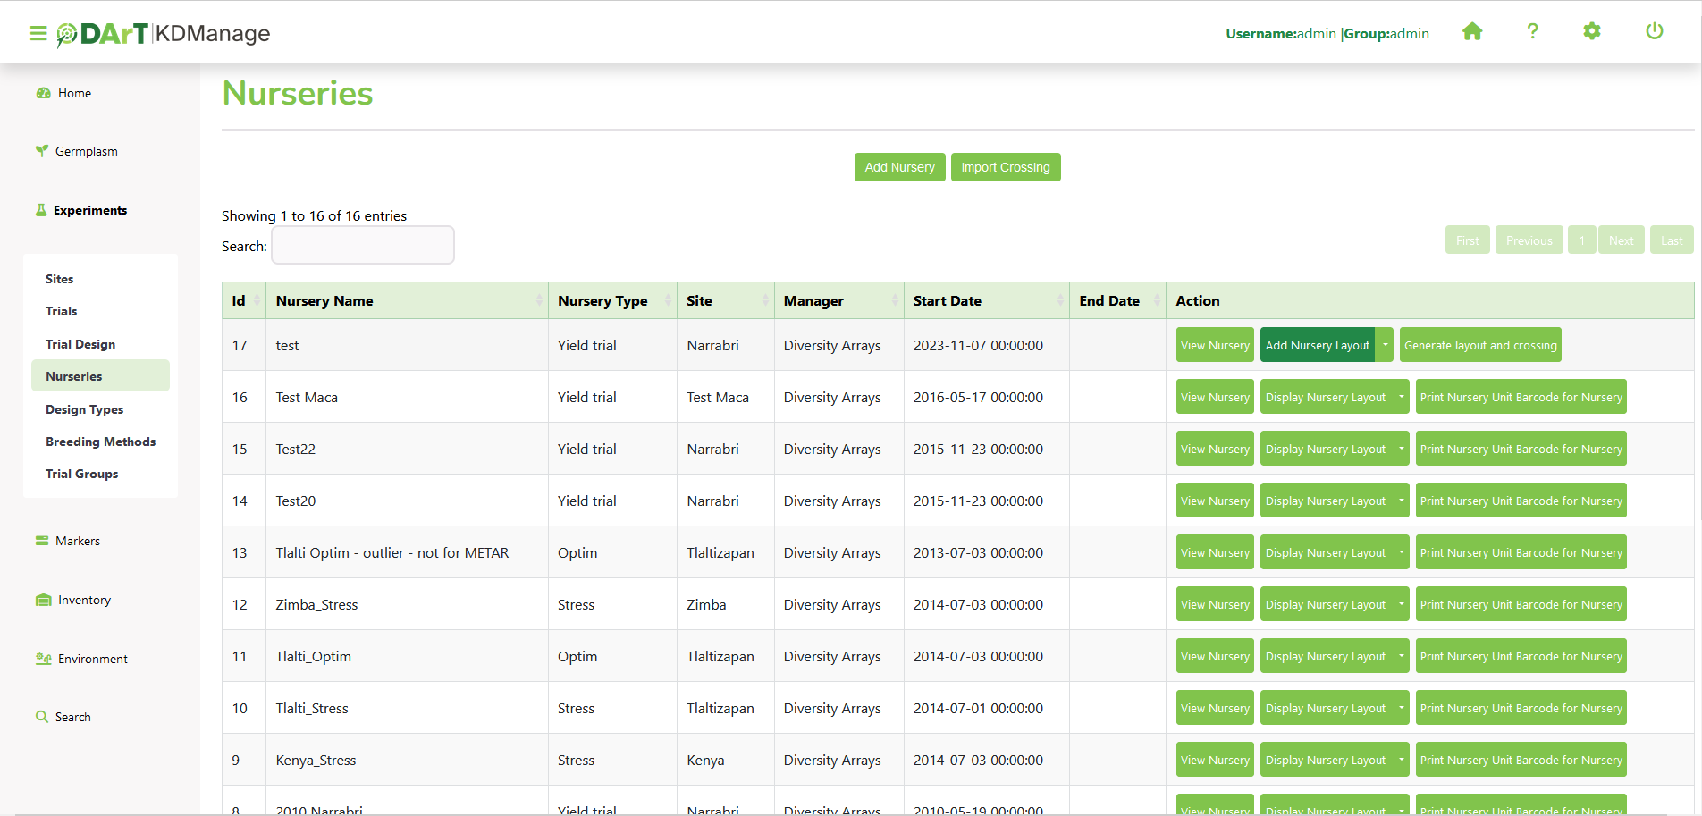The image size is (1702, 816).
Task: Expand the Add Nursery Layout dropdown arrow
Action: tap(1385, 346)
